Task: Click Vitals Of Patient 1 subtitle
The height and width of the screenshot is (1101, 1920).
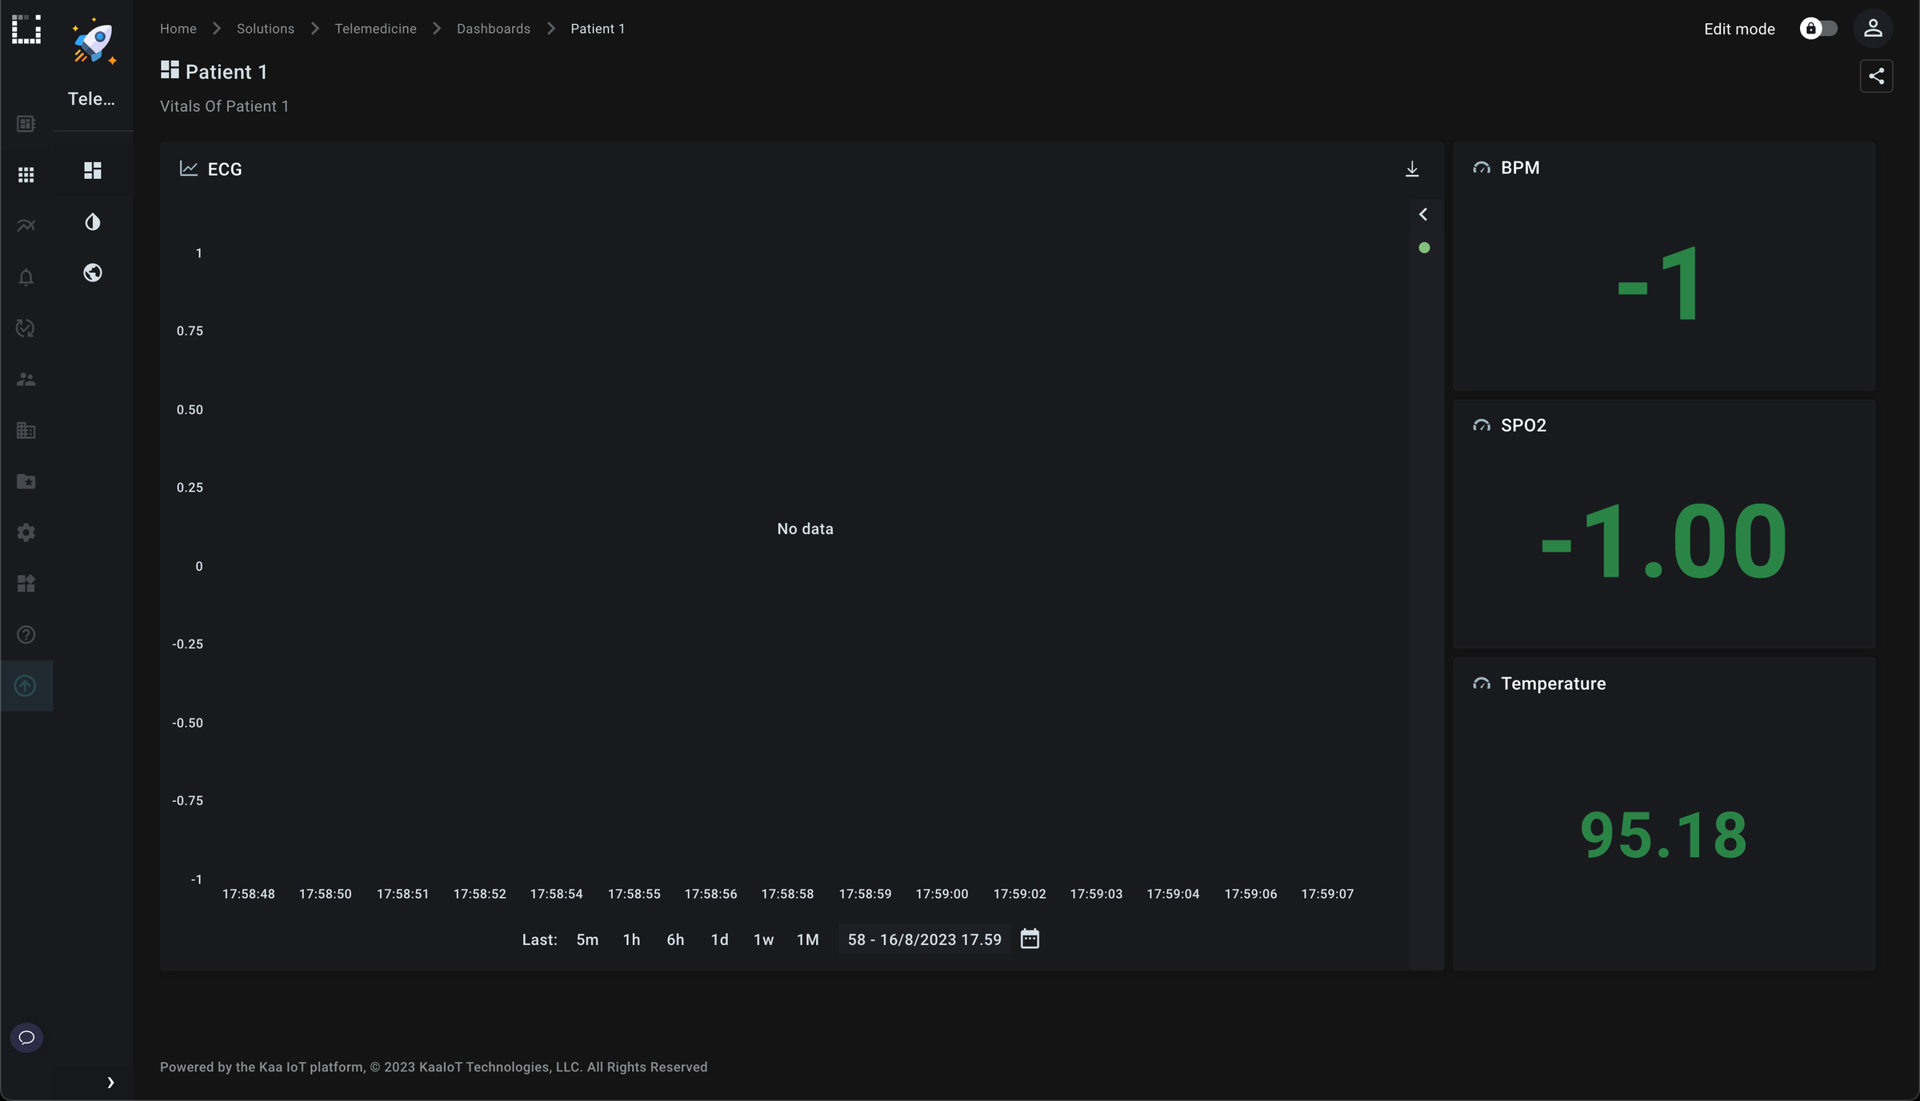Action: pyautogui.click(x=225, y=106)
